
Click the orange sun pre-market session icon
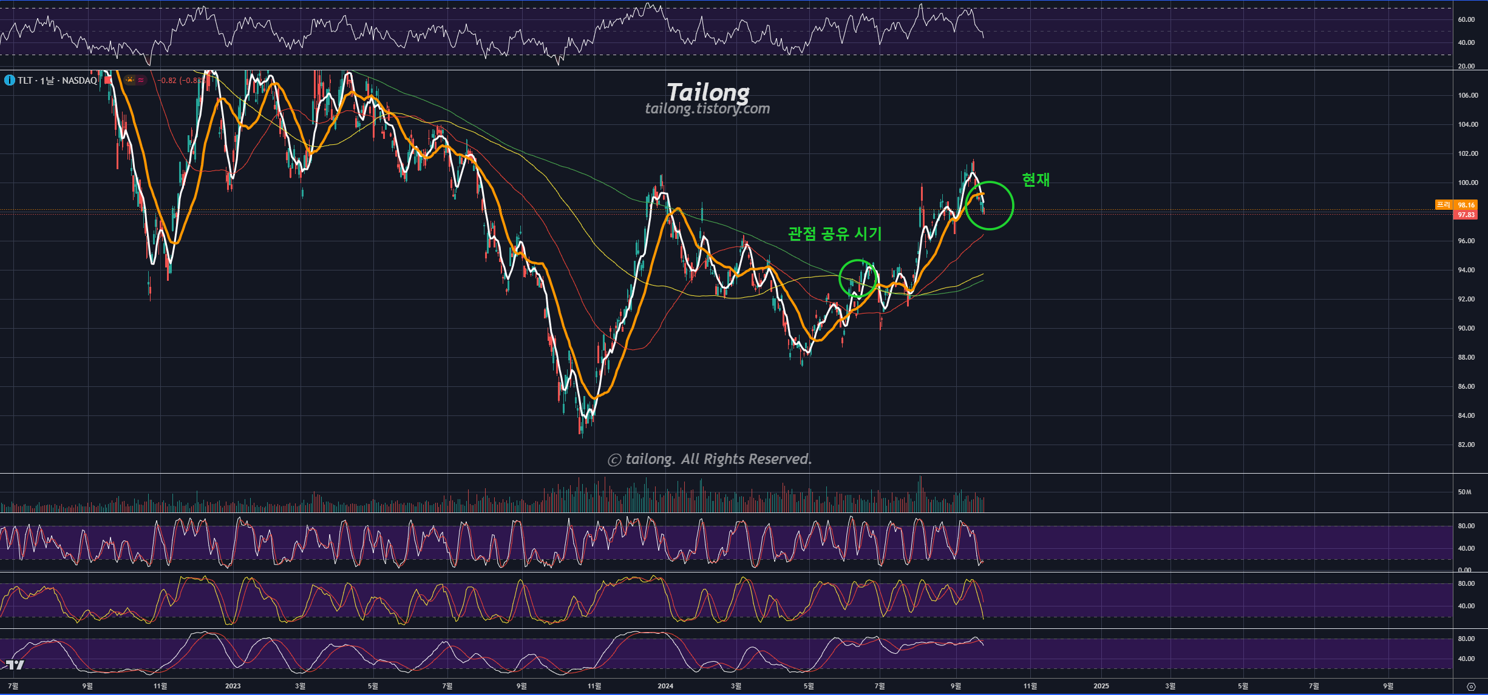point(130,80)
